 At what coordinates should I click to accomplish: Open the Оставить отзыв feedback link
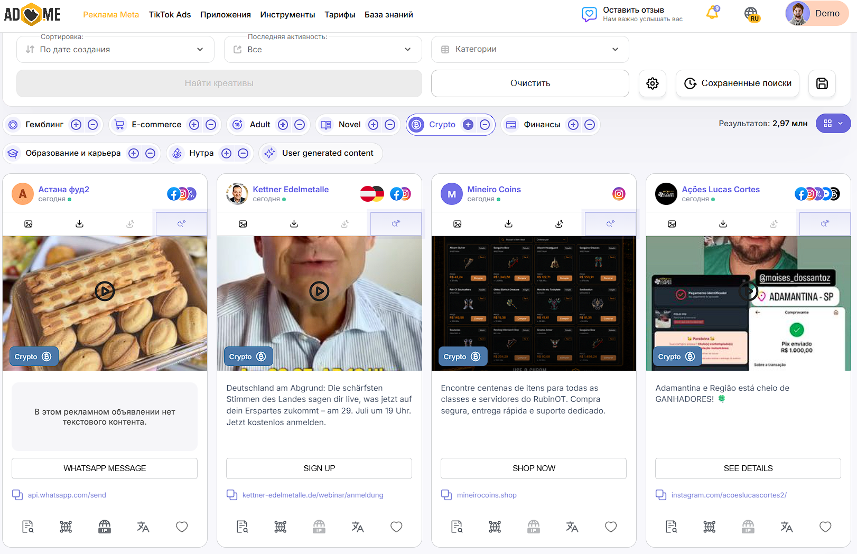632,14
